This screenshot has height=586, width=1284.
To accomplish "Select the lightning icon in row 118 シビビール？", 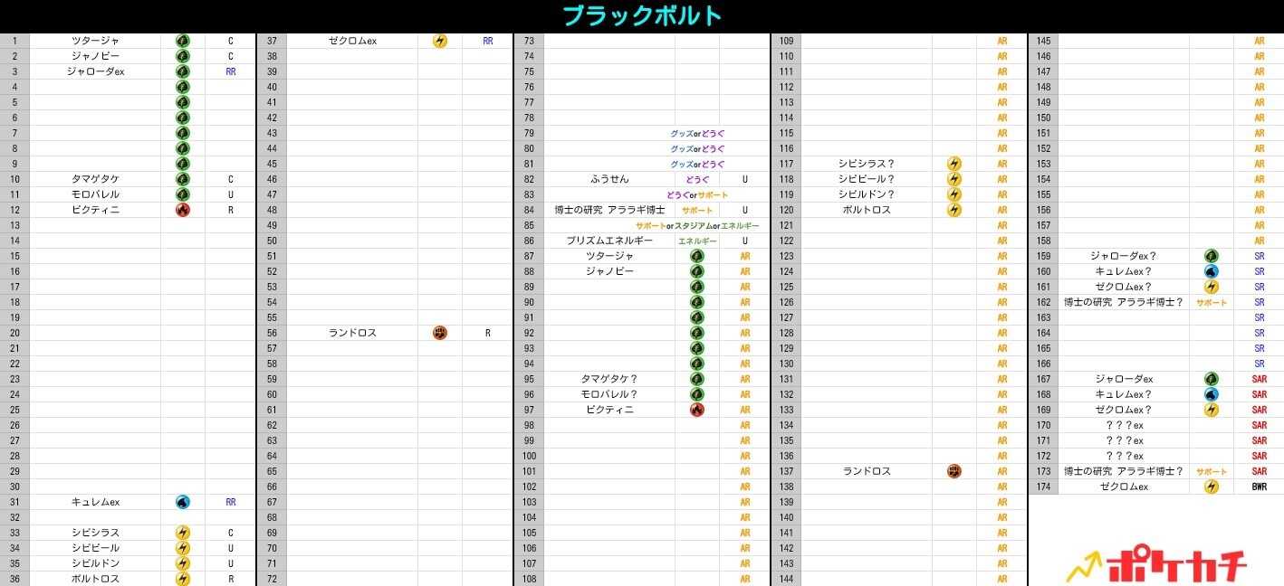I will point(954,179).
